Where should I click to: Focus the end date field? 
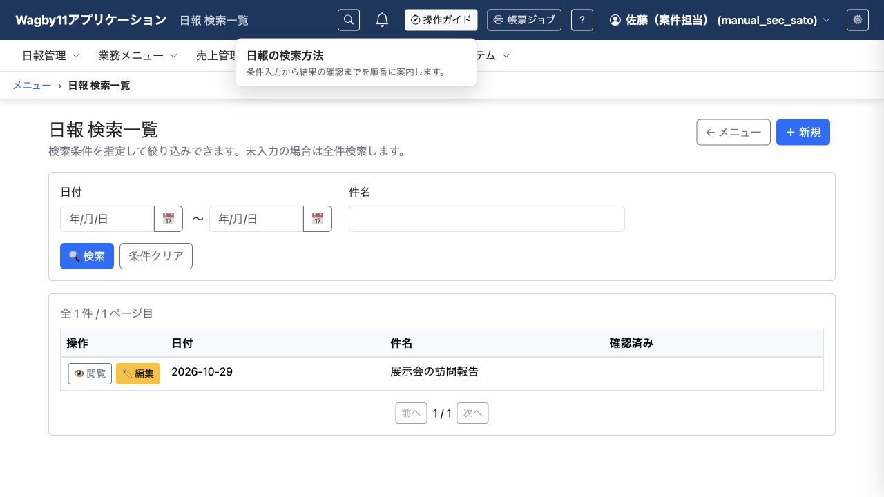[256, 219]
